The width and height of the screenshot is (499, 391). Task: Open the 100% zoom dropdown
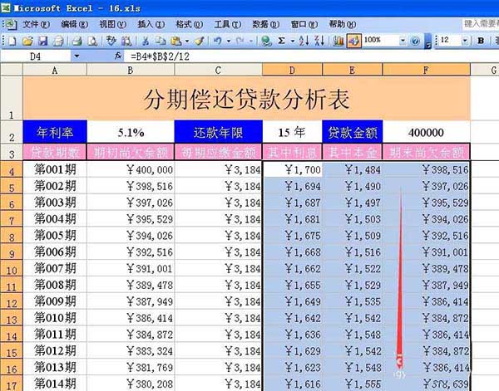403,41
